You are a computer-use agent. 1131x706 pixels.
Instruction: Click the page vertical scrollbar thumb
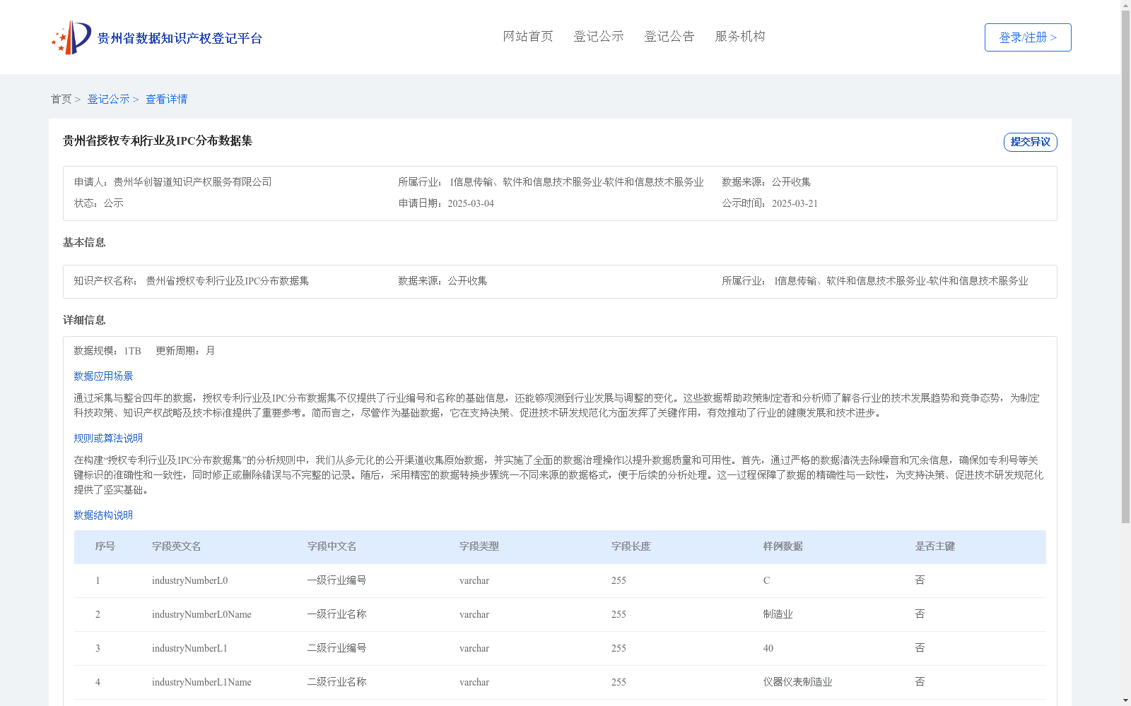click(1125, 267)
